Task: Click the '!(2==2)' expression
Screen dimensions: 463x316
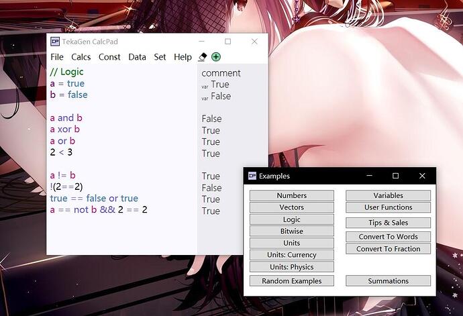Action: pos(66,187)
